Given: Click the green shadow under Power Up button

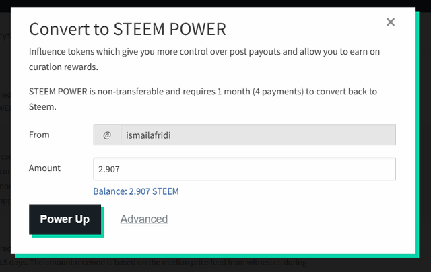Looking at the screenshot, I should pos(68,236).
